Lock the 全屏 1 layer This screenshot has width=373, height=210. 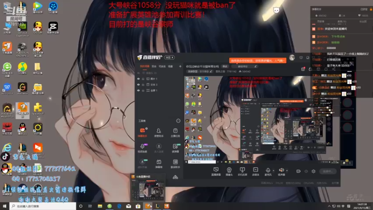143,91
